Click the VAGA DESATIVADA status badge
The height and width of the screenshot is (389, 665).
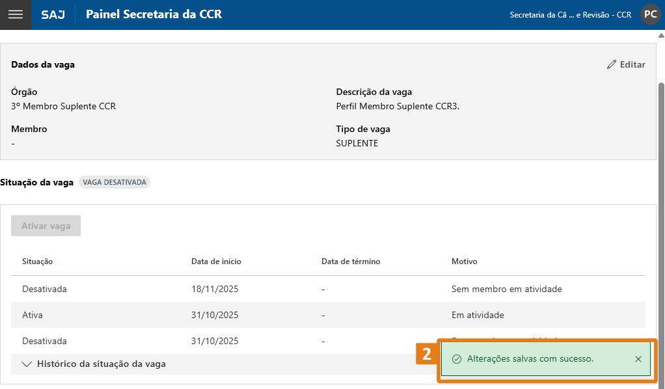(115, 183)
